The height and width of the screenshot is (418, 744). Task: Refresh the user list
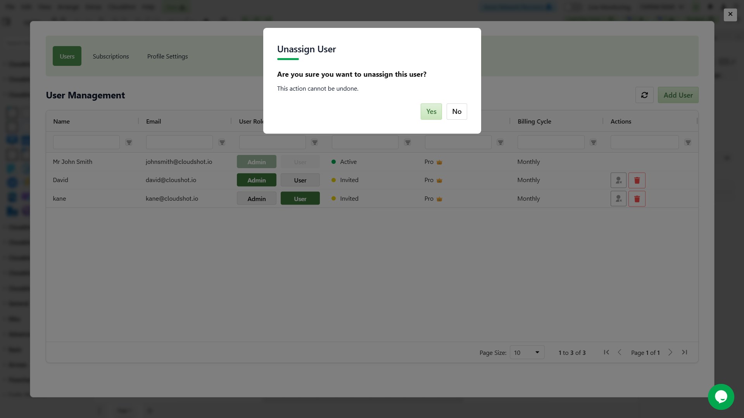pyautogui.click(x=644, y=95)
